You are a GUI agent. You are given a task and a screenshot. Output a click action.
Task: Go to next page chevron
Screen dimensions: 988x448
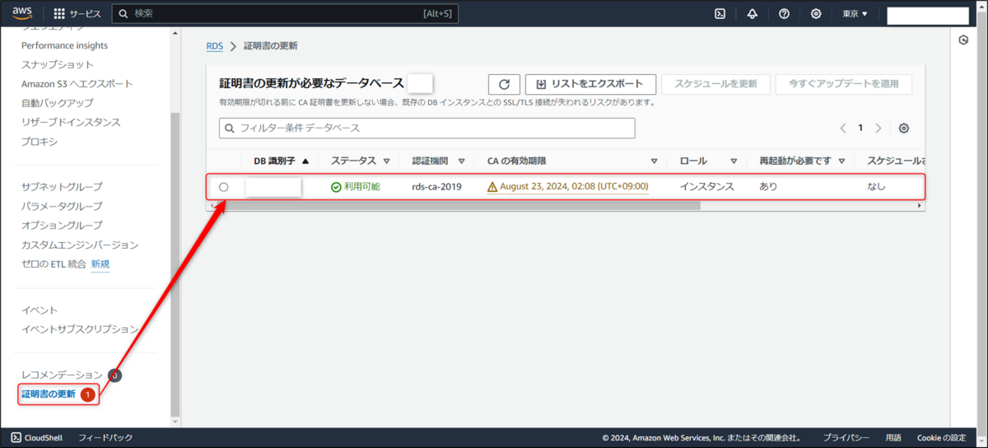(878, 128)
